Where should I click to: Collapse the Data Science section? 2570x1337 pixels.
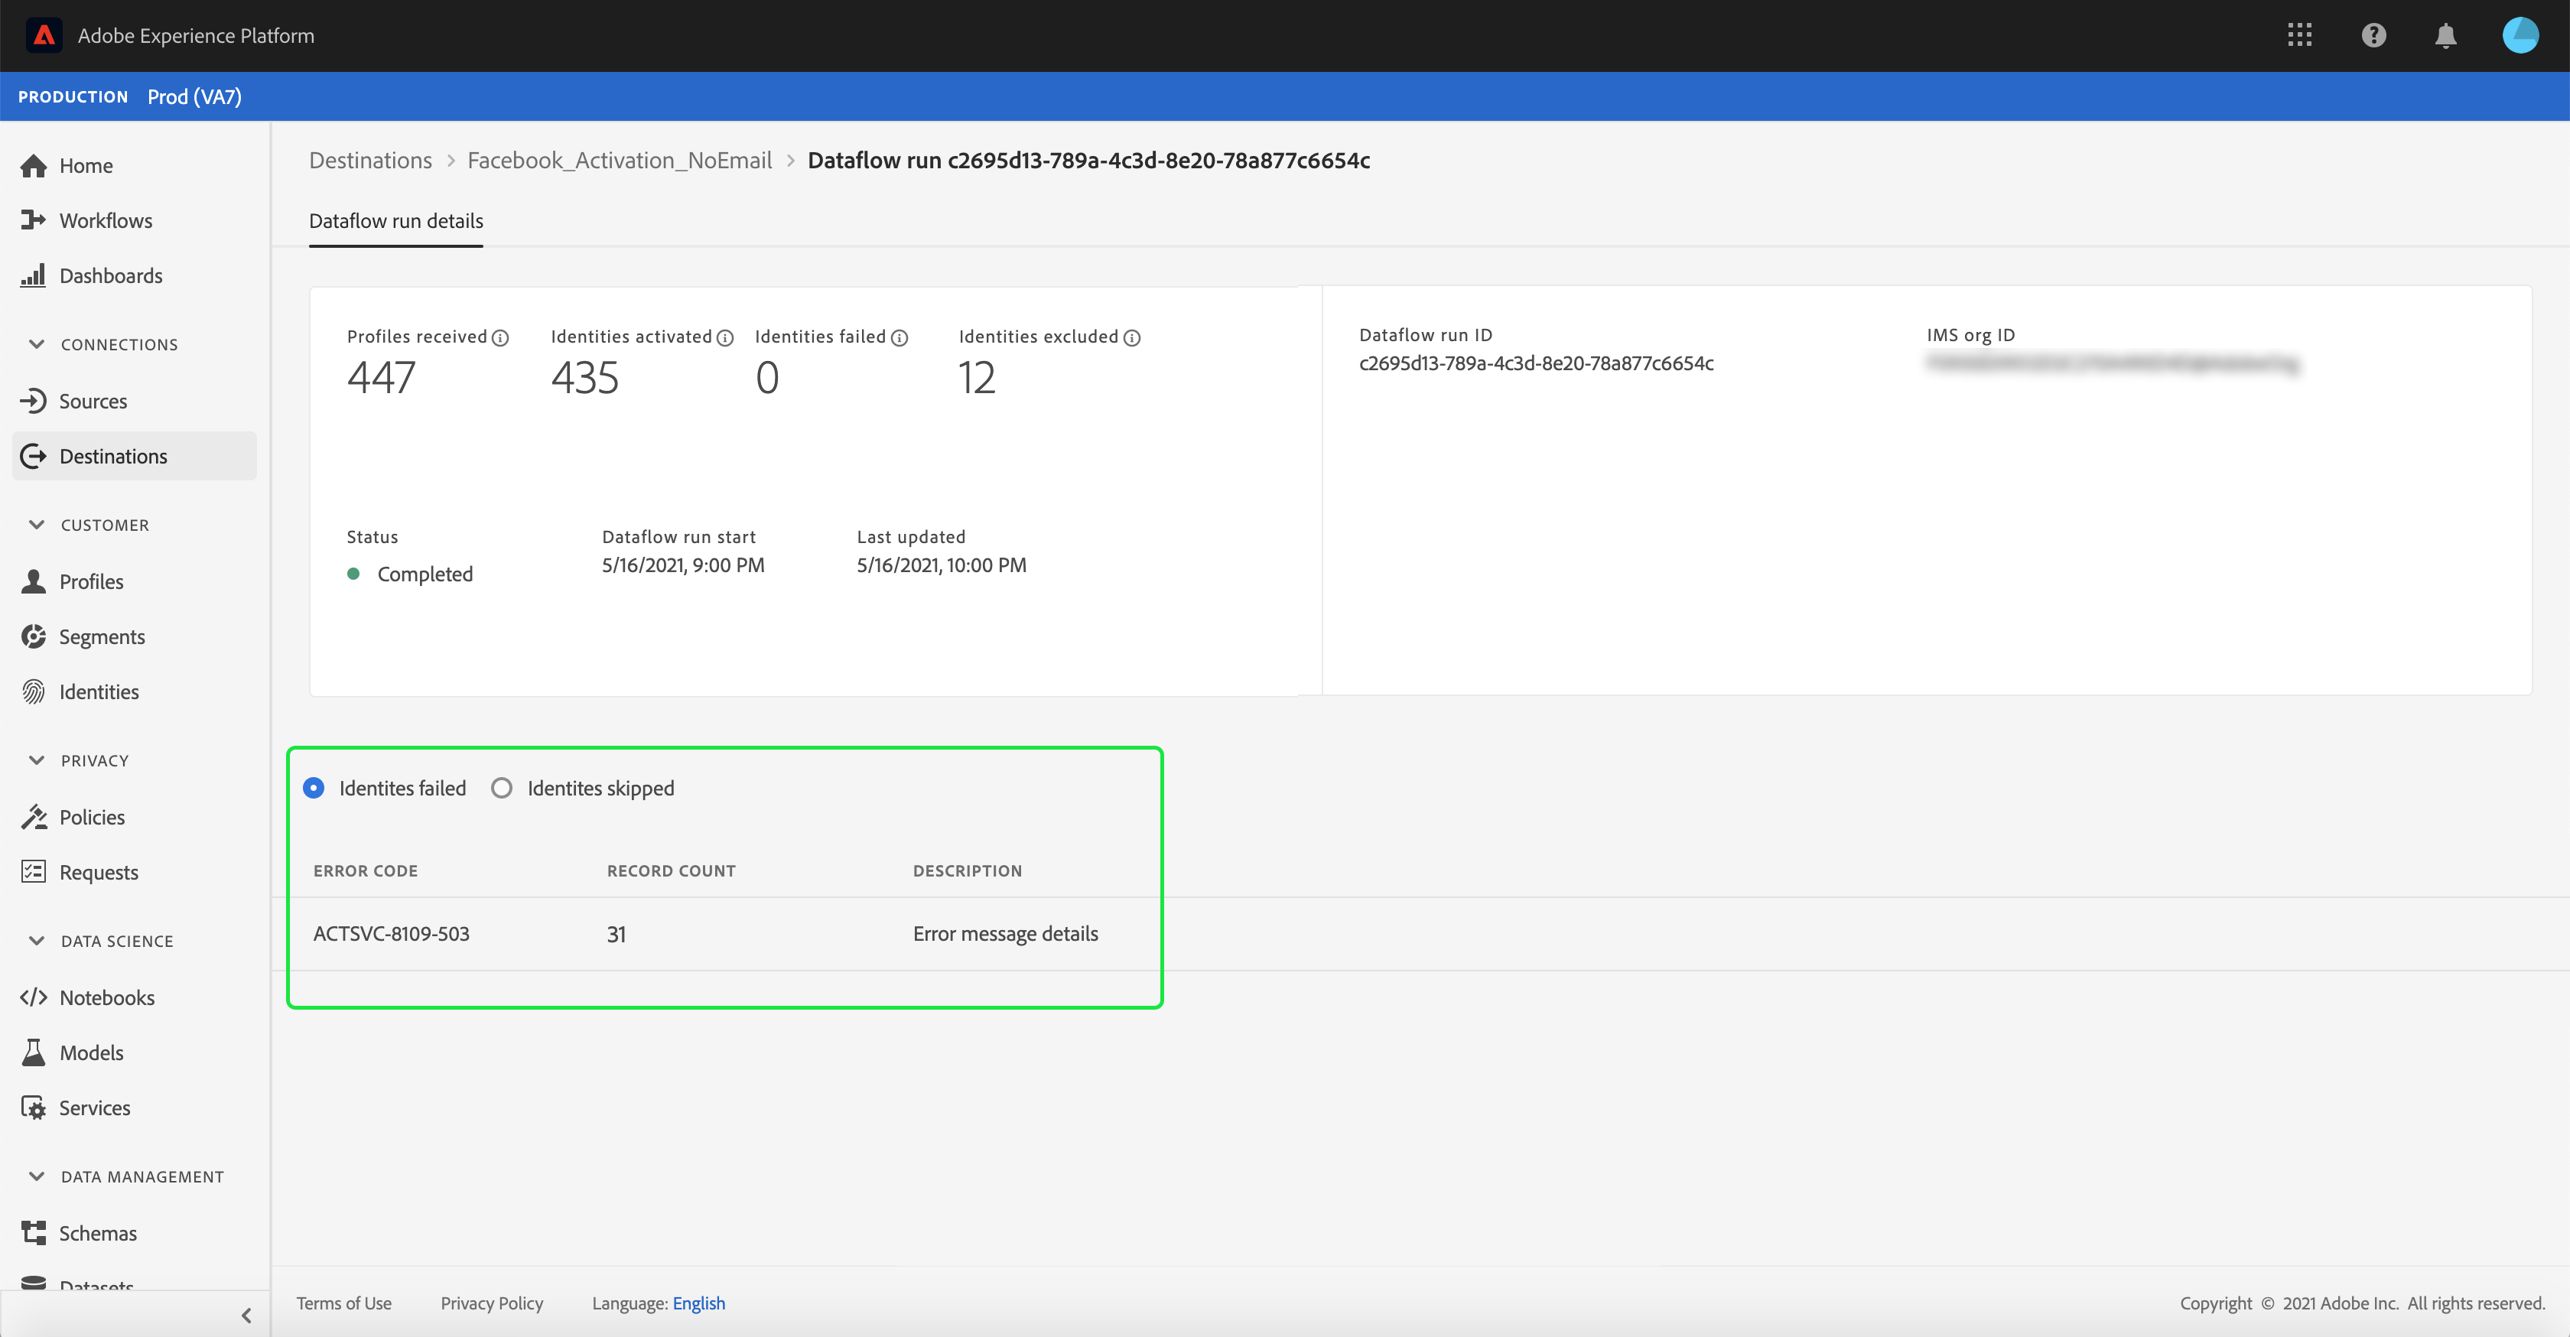tap(37, 941)
